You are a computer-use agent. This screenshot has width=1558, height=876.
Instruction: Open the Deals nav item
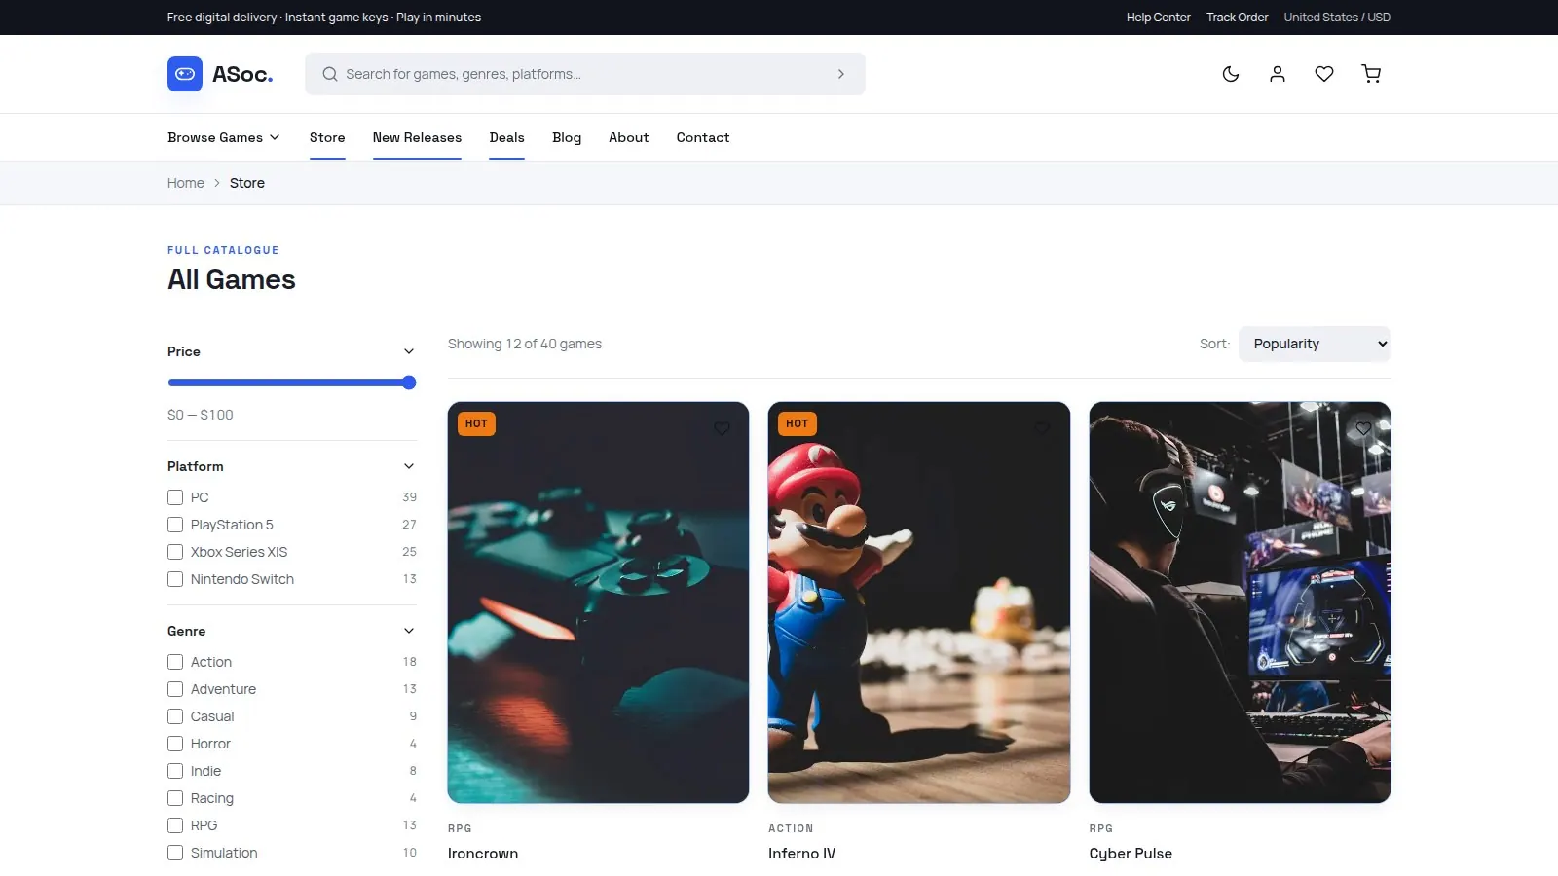(506, 137)
